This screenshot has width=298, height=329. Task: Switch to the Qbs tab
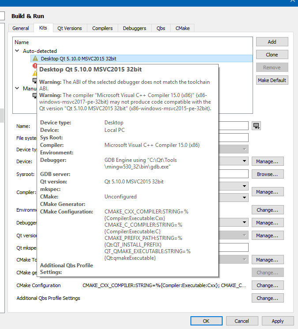tap(161, 28)
